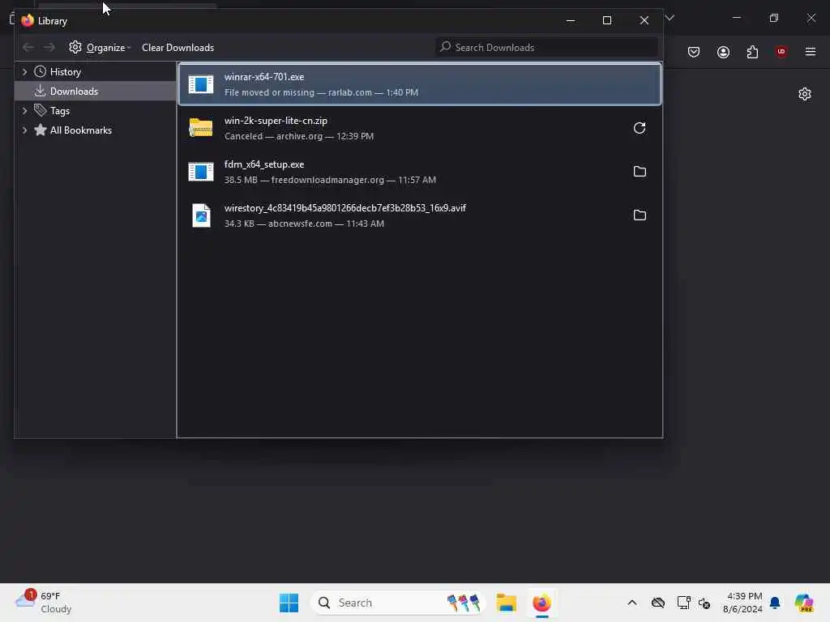Click the avif image file icon
Viewport: 830px width, 622px height.
click(201, 215)
